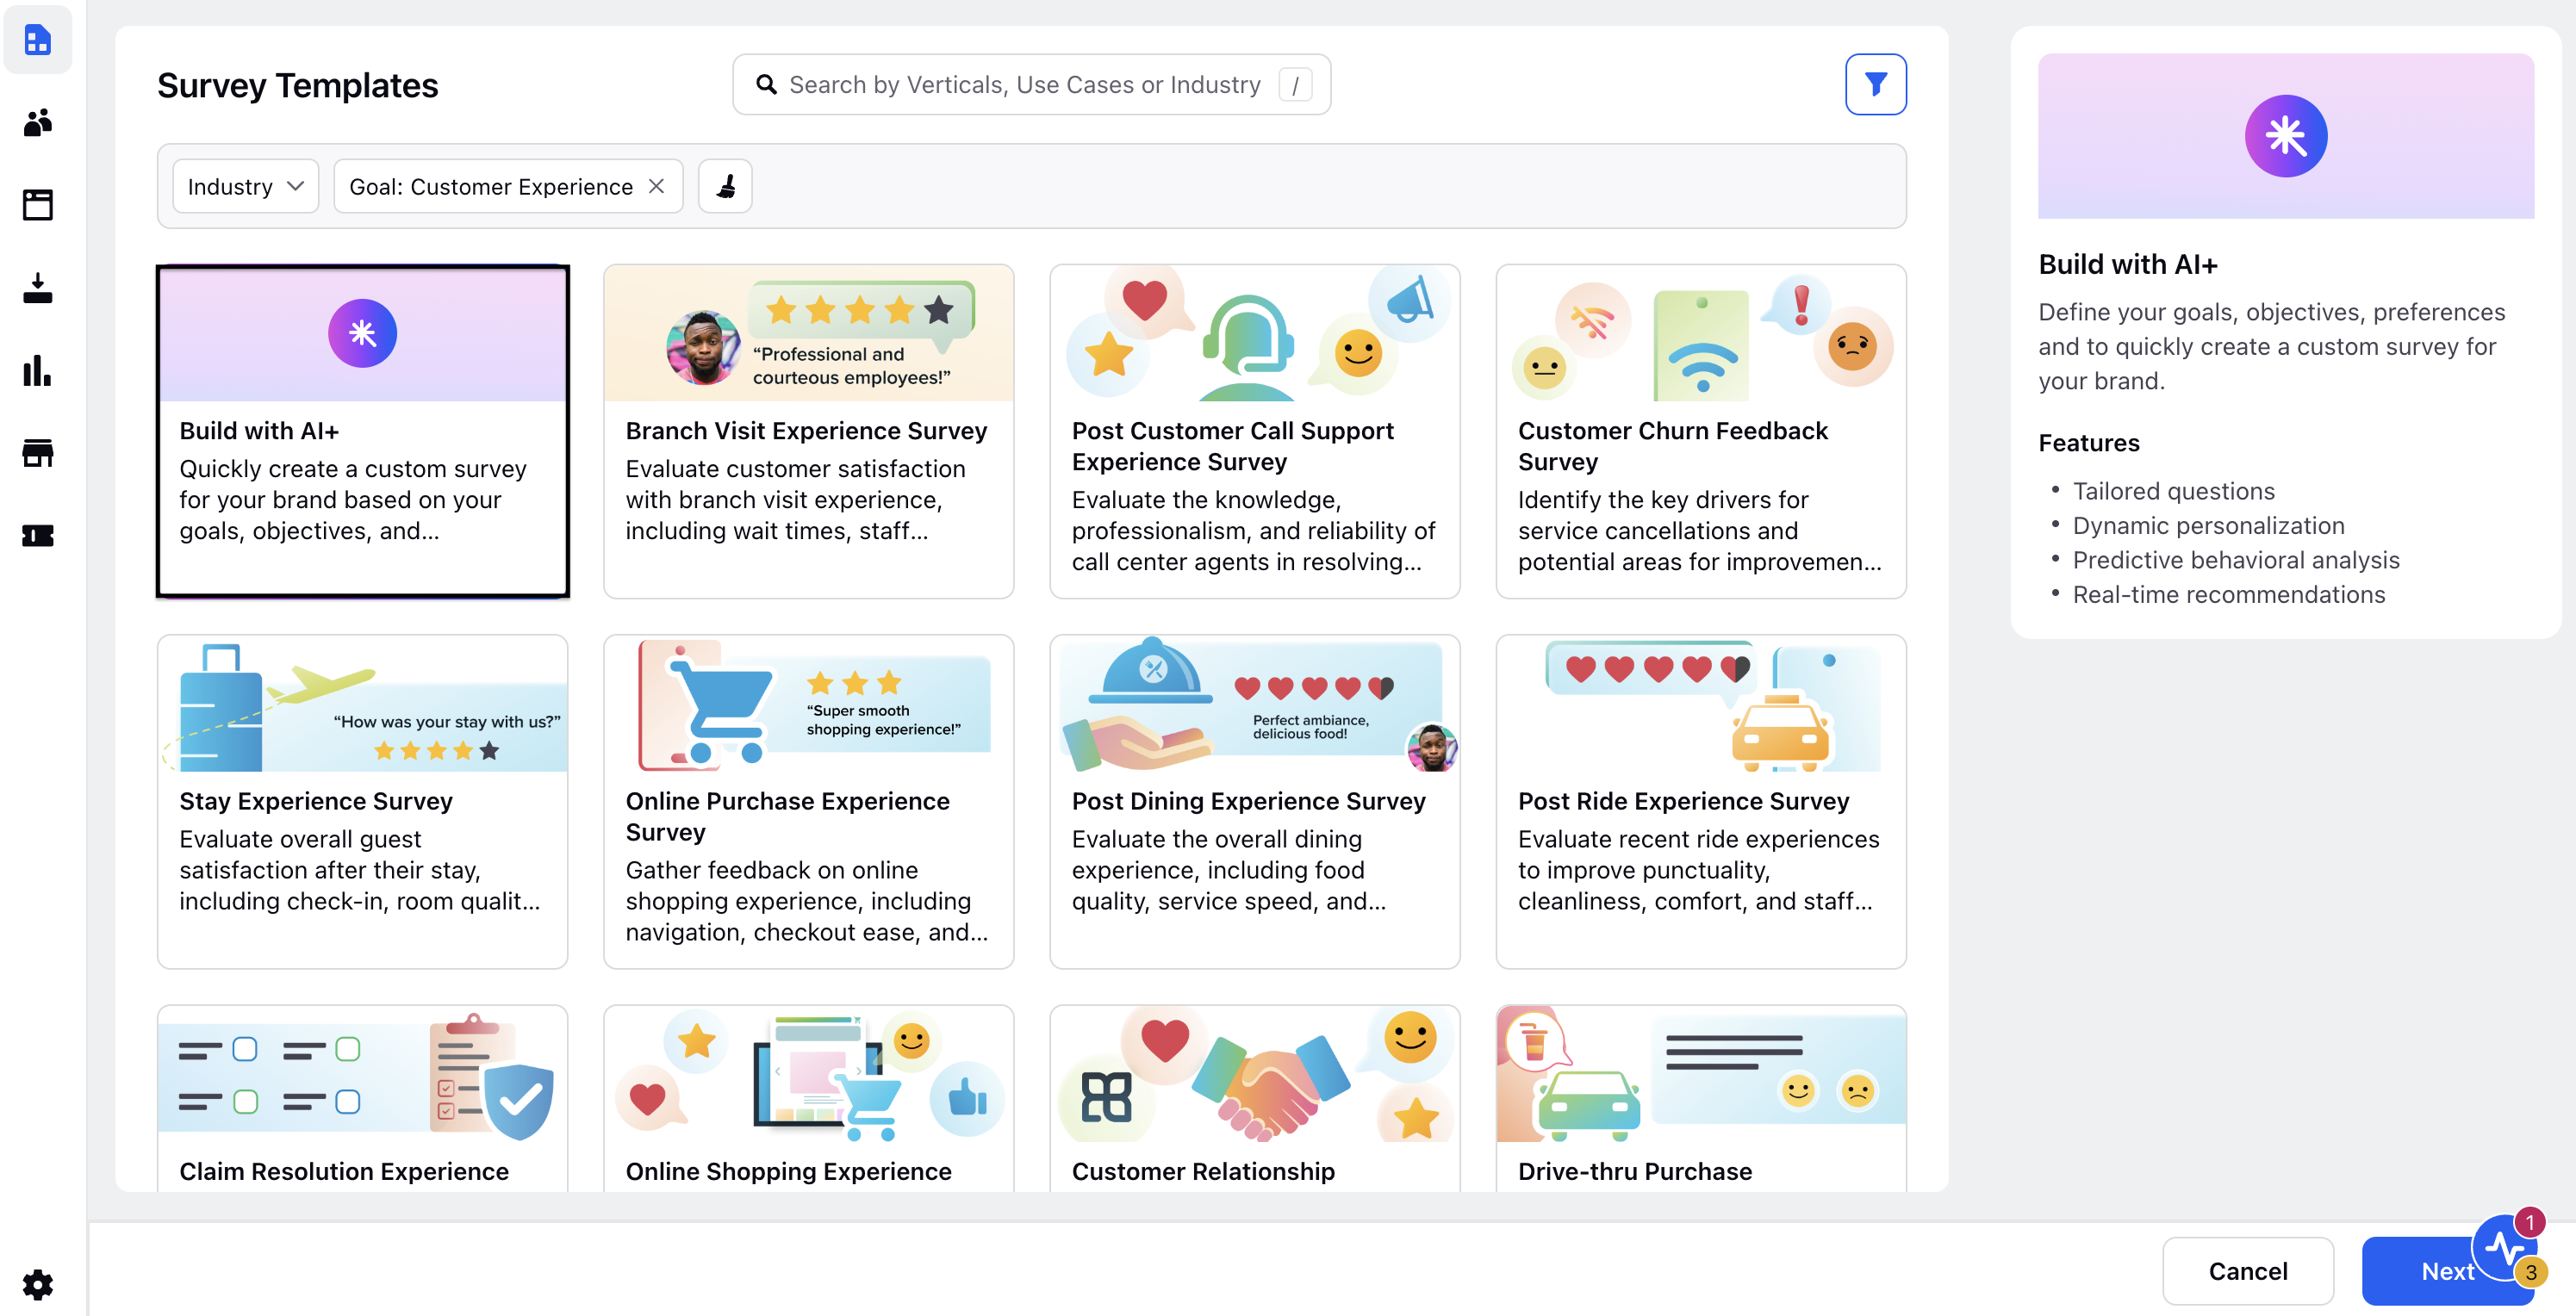Click the Cancel button
Viewport: 2576px width, 1316px height.
pyautogui.click(x=2247, y=1270)
